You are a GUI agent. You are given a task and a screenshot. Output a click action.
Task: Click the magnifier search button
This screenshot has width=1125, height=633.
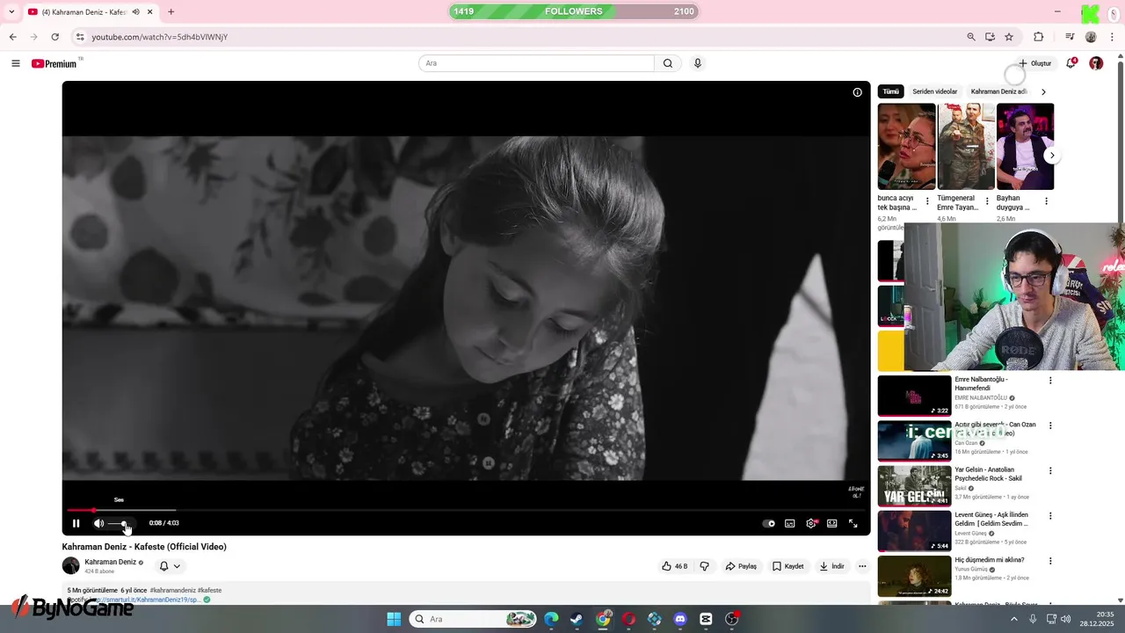click(x=668, y=63)
